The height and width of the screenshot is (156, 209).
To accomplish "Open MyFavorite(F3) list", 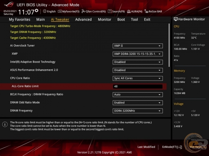I will point(69,11).
